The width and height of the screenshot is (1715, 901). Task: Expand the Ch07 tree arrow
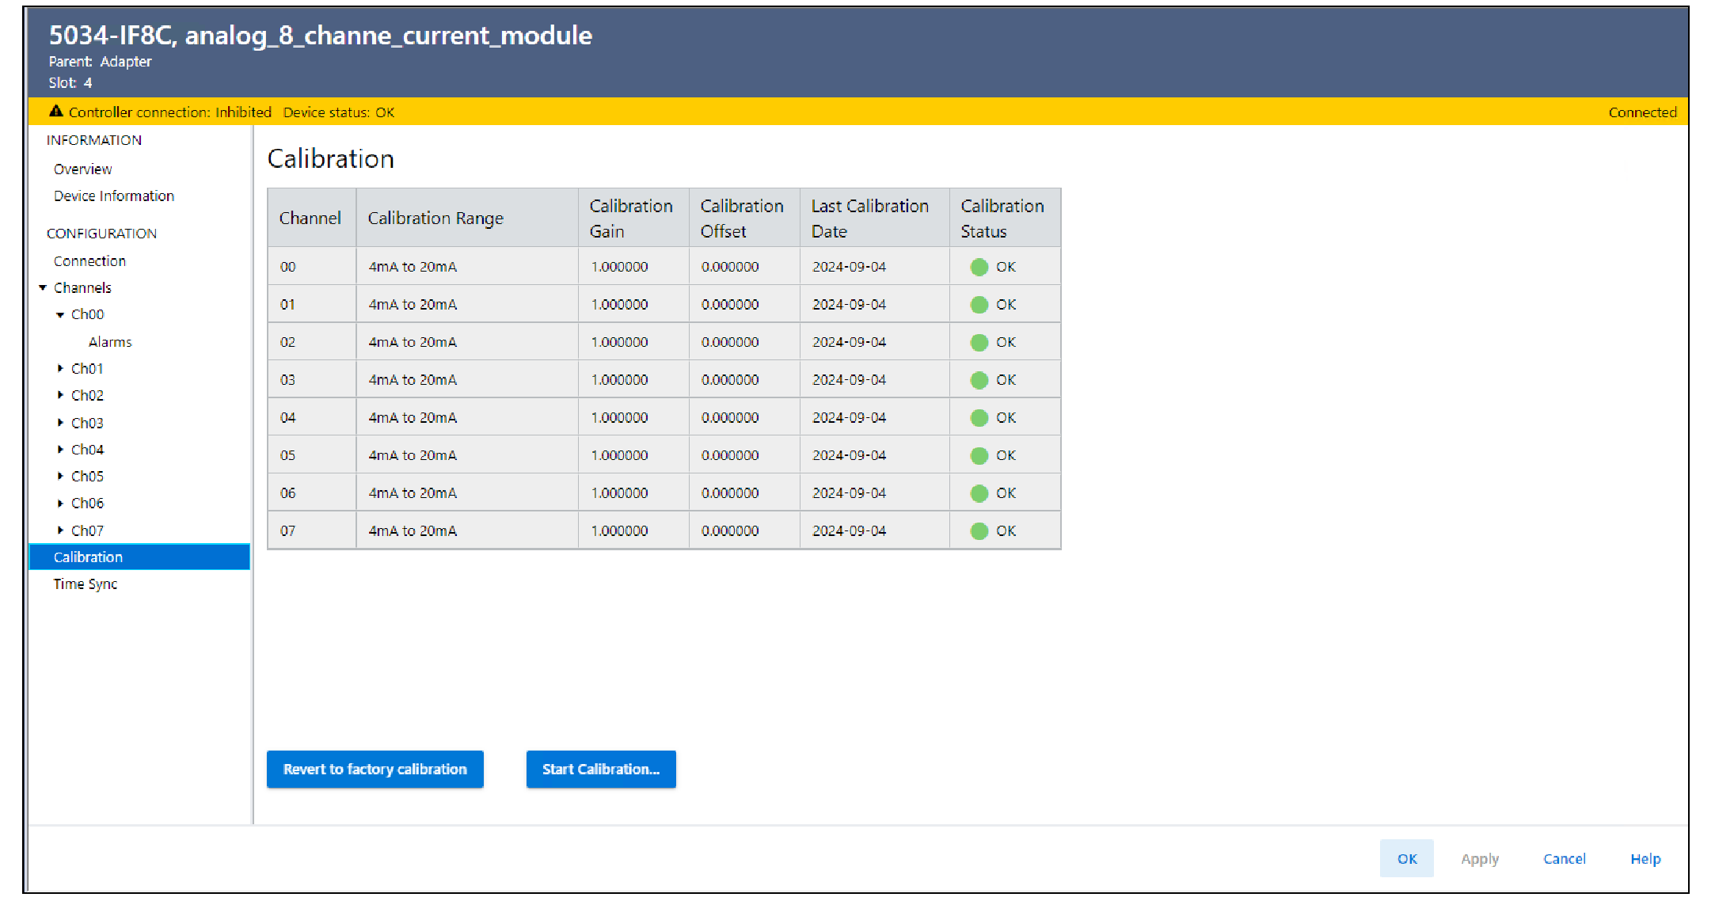(60, 530)
